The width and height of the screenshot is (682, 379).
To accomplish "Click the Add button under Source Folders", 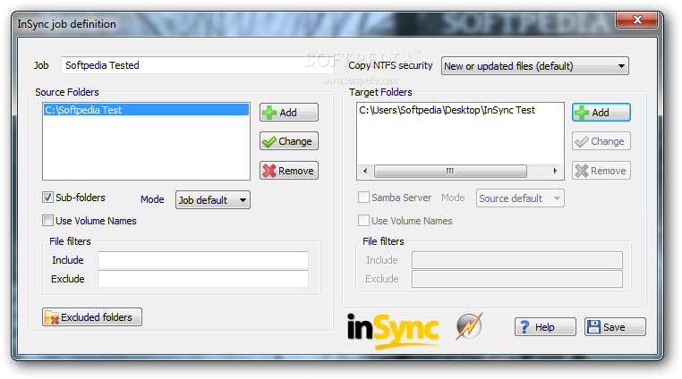I will click(289, 113).
